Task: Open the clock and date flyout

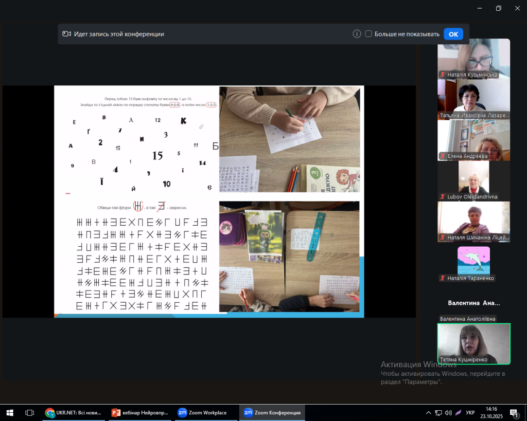Action: [491, 412]
